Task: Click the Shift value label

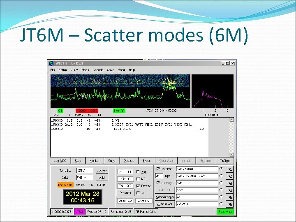Action: coord(143,201)
